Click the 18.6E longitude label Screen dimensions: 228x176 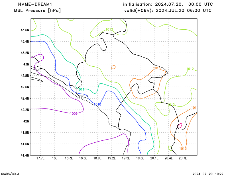[83, 158]
